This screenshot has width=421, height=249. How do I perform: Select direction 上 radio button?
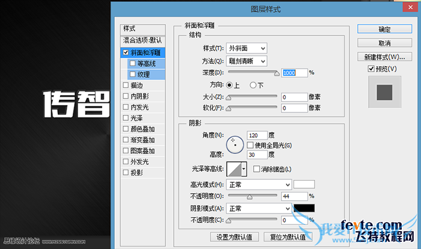tap(229, 85)
